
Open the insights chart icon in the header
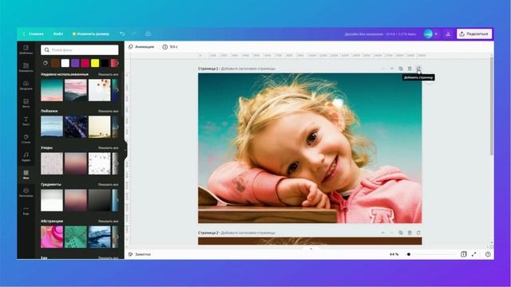(x=448, y=33)
